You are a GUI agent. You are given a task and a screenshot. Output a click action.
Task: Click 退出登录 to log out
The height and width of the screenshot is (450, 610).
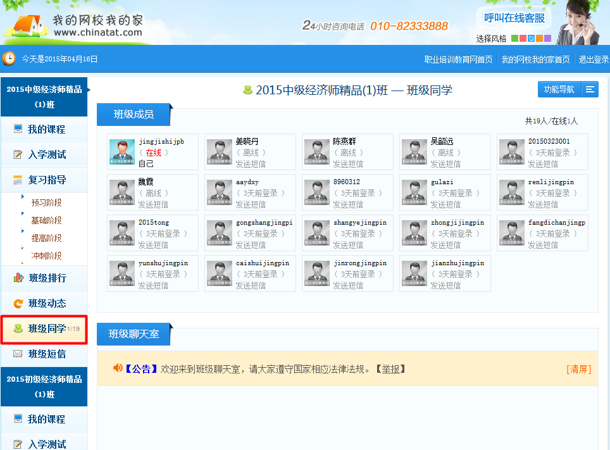coord(594,59)
